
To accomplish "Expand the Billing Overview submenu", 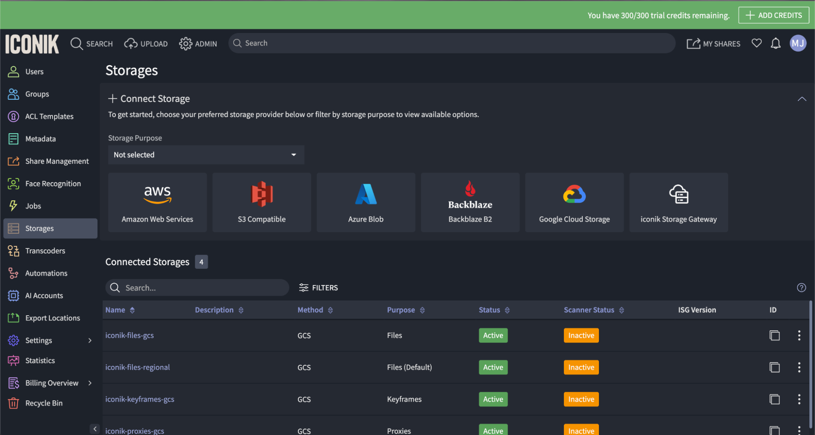I will click(90, 383).
